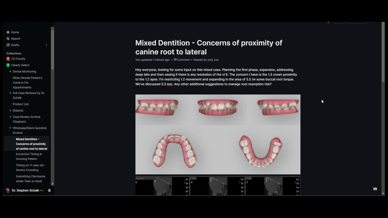Expand the Dental Monitoring tree item
Image resolution: width=388 pixels, height=218 pixels.
coord(10,71)
